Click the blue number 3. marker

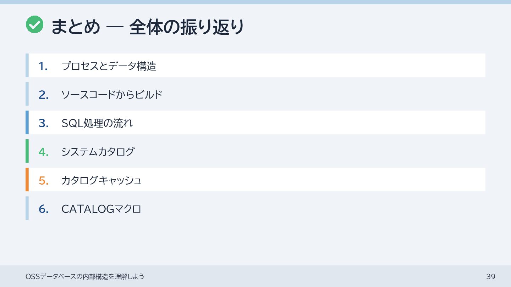pyautogui.click(x=44, y=123)
